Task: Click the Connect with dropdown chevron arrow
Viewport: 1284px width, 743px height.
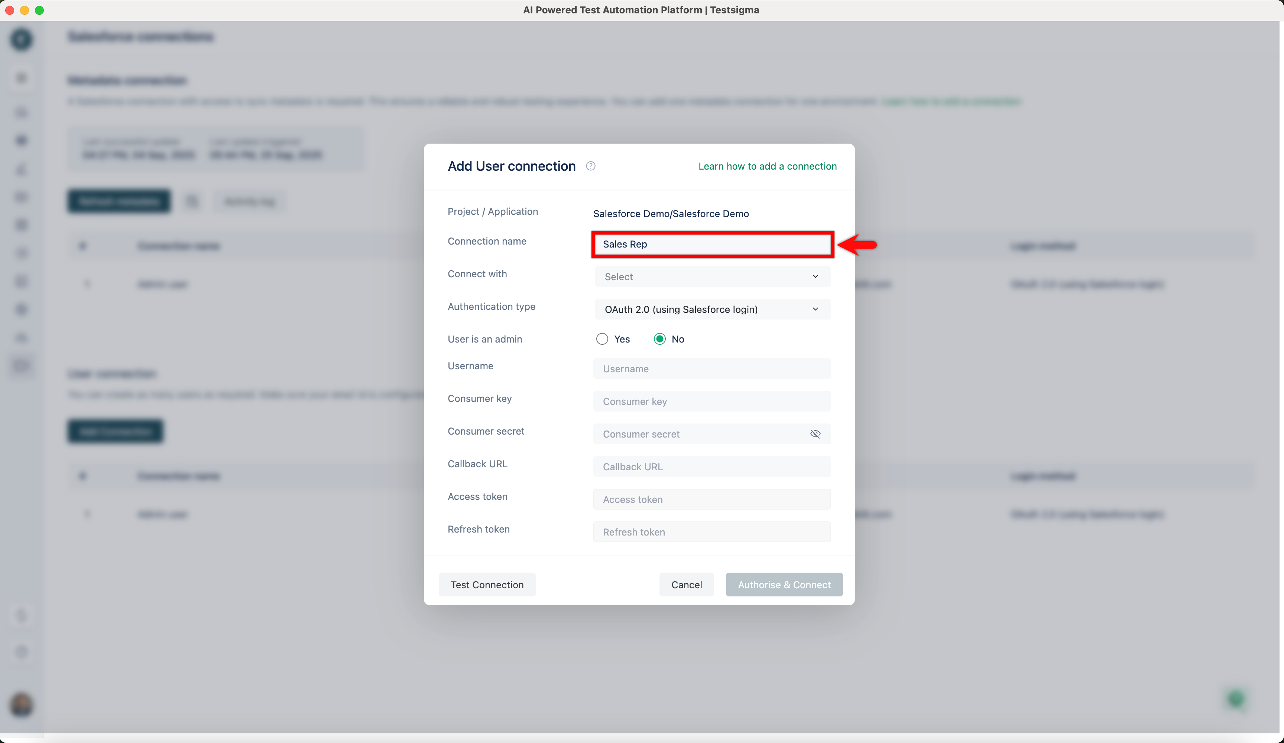Action: (815, 276)
